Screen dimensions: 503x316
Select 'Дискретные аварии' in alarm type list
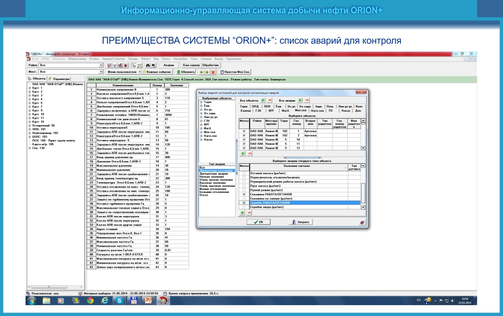[x=214, y=174]
